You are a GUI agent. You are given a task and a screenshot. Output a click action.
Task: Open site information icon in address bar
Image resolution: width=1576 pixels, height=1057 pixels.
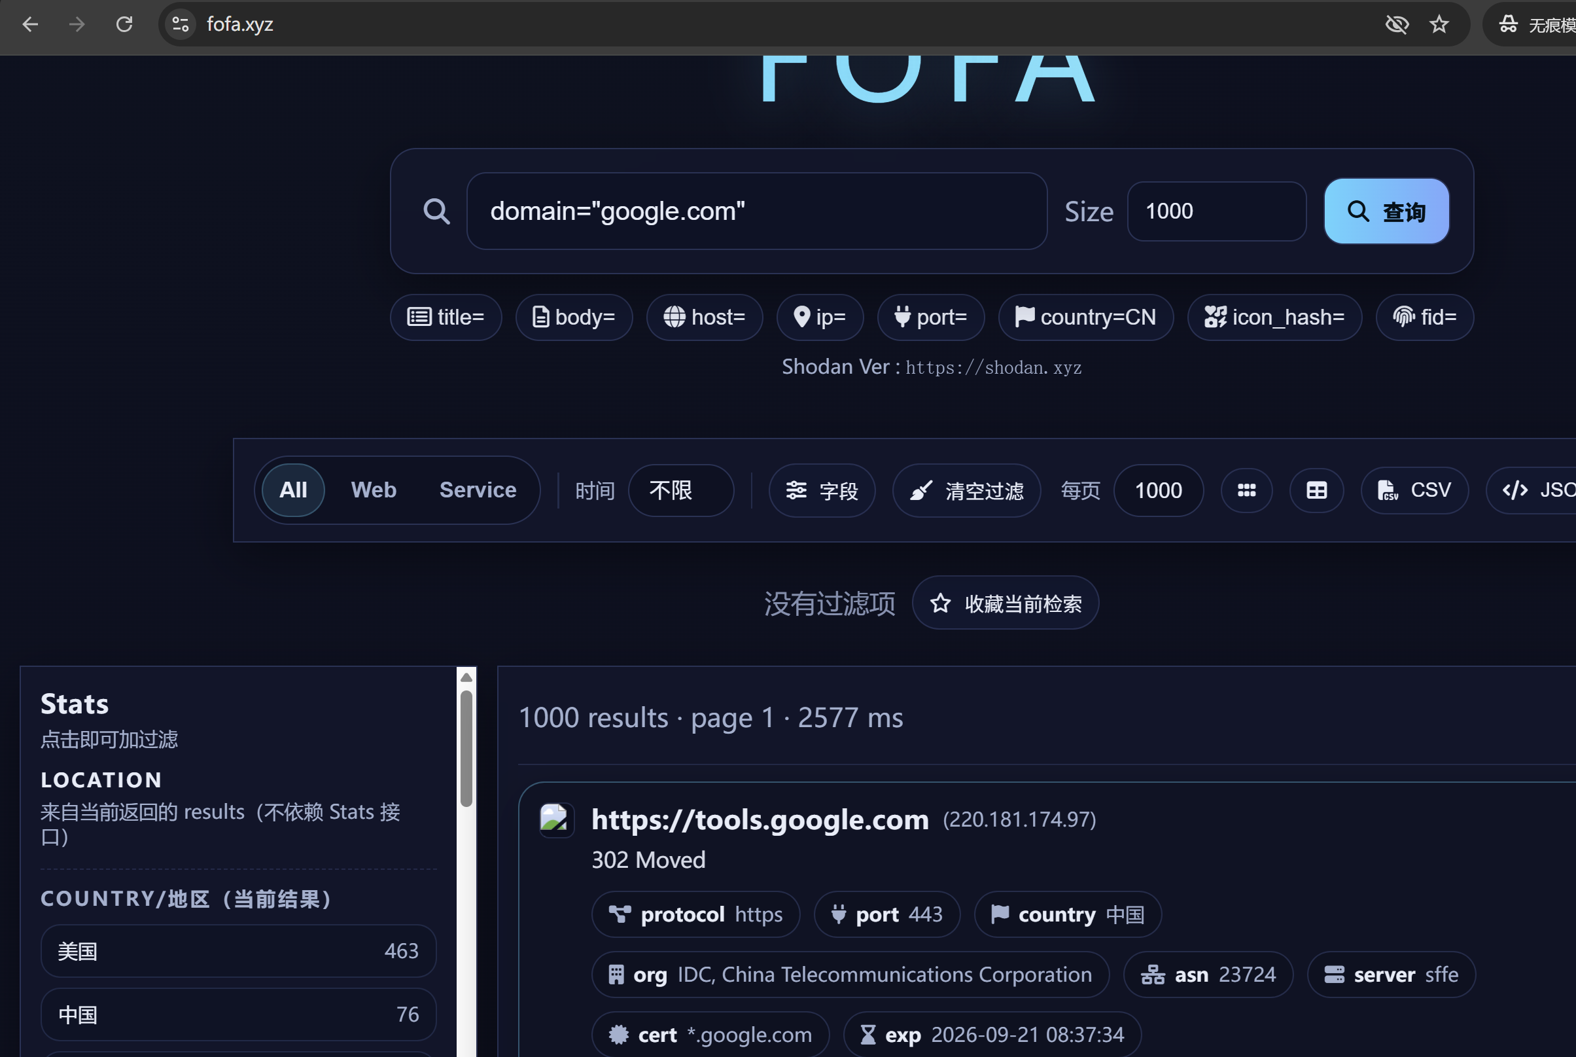coord(181,25)
